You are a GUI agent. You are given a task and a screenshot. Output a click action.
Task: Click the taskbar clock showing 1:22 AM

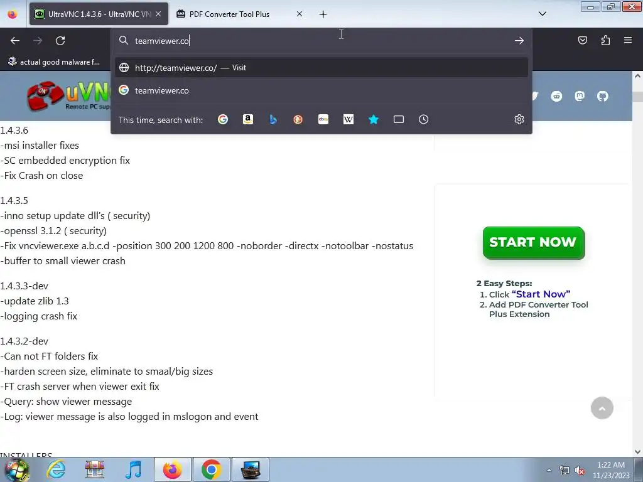(610, 470)
